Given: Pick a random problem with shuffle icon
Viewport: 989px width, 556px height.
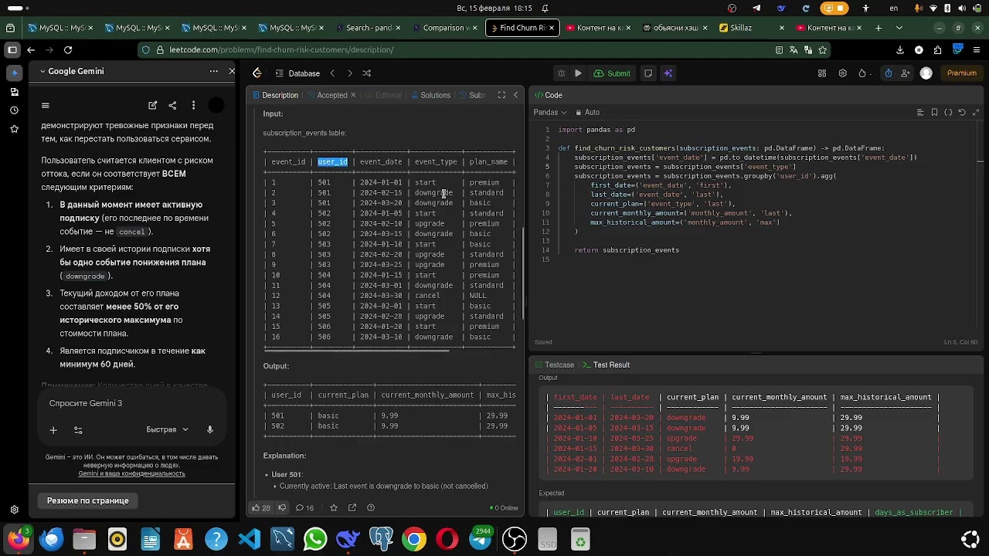Looking at the screenshot, I should pyautogui.click(x=367, y=73).
